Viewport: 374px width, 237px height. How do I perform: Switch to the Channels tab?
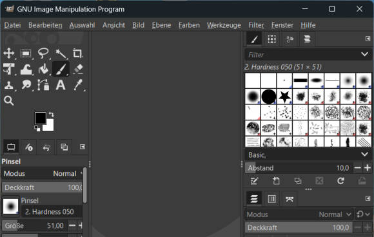pos(271,198)
